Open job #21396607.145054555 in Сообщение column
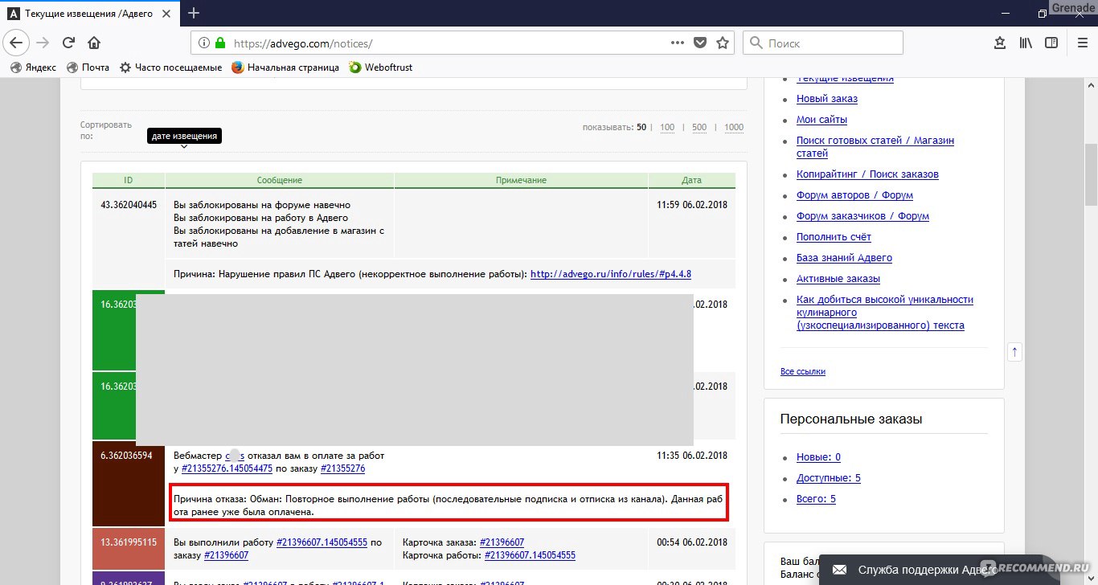1098x585 pixels. pos(322,542)
